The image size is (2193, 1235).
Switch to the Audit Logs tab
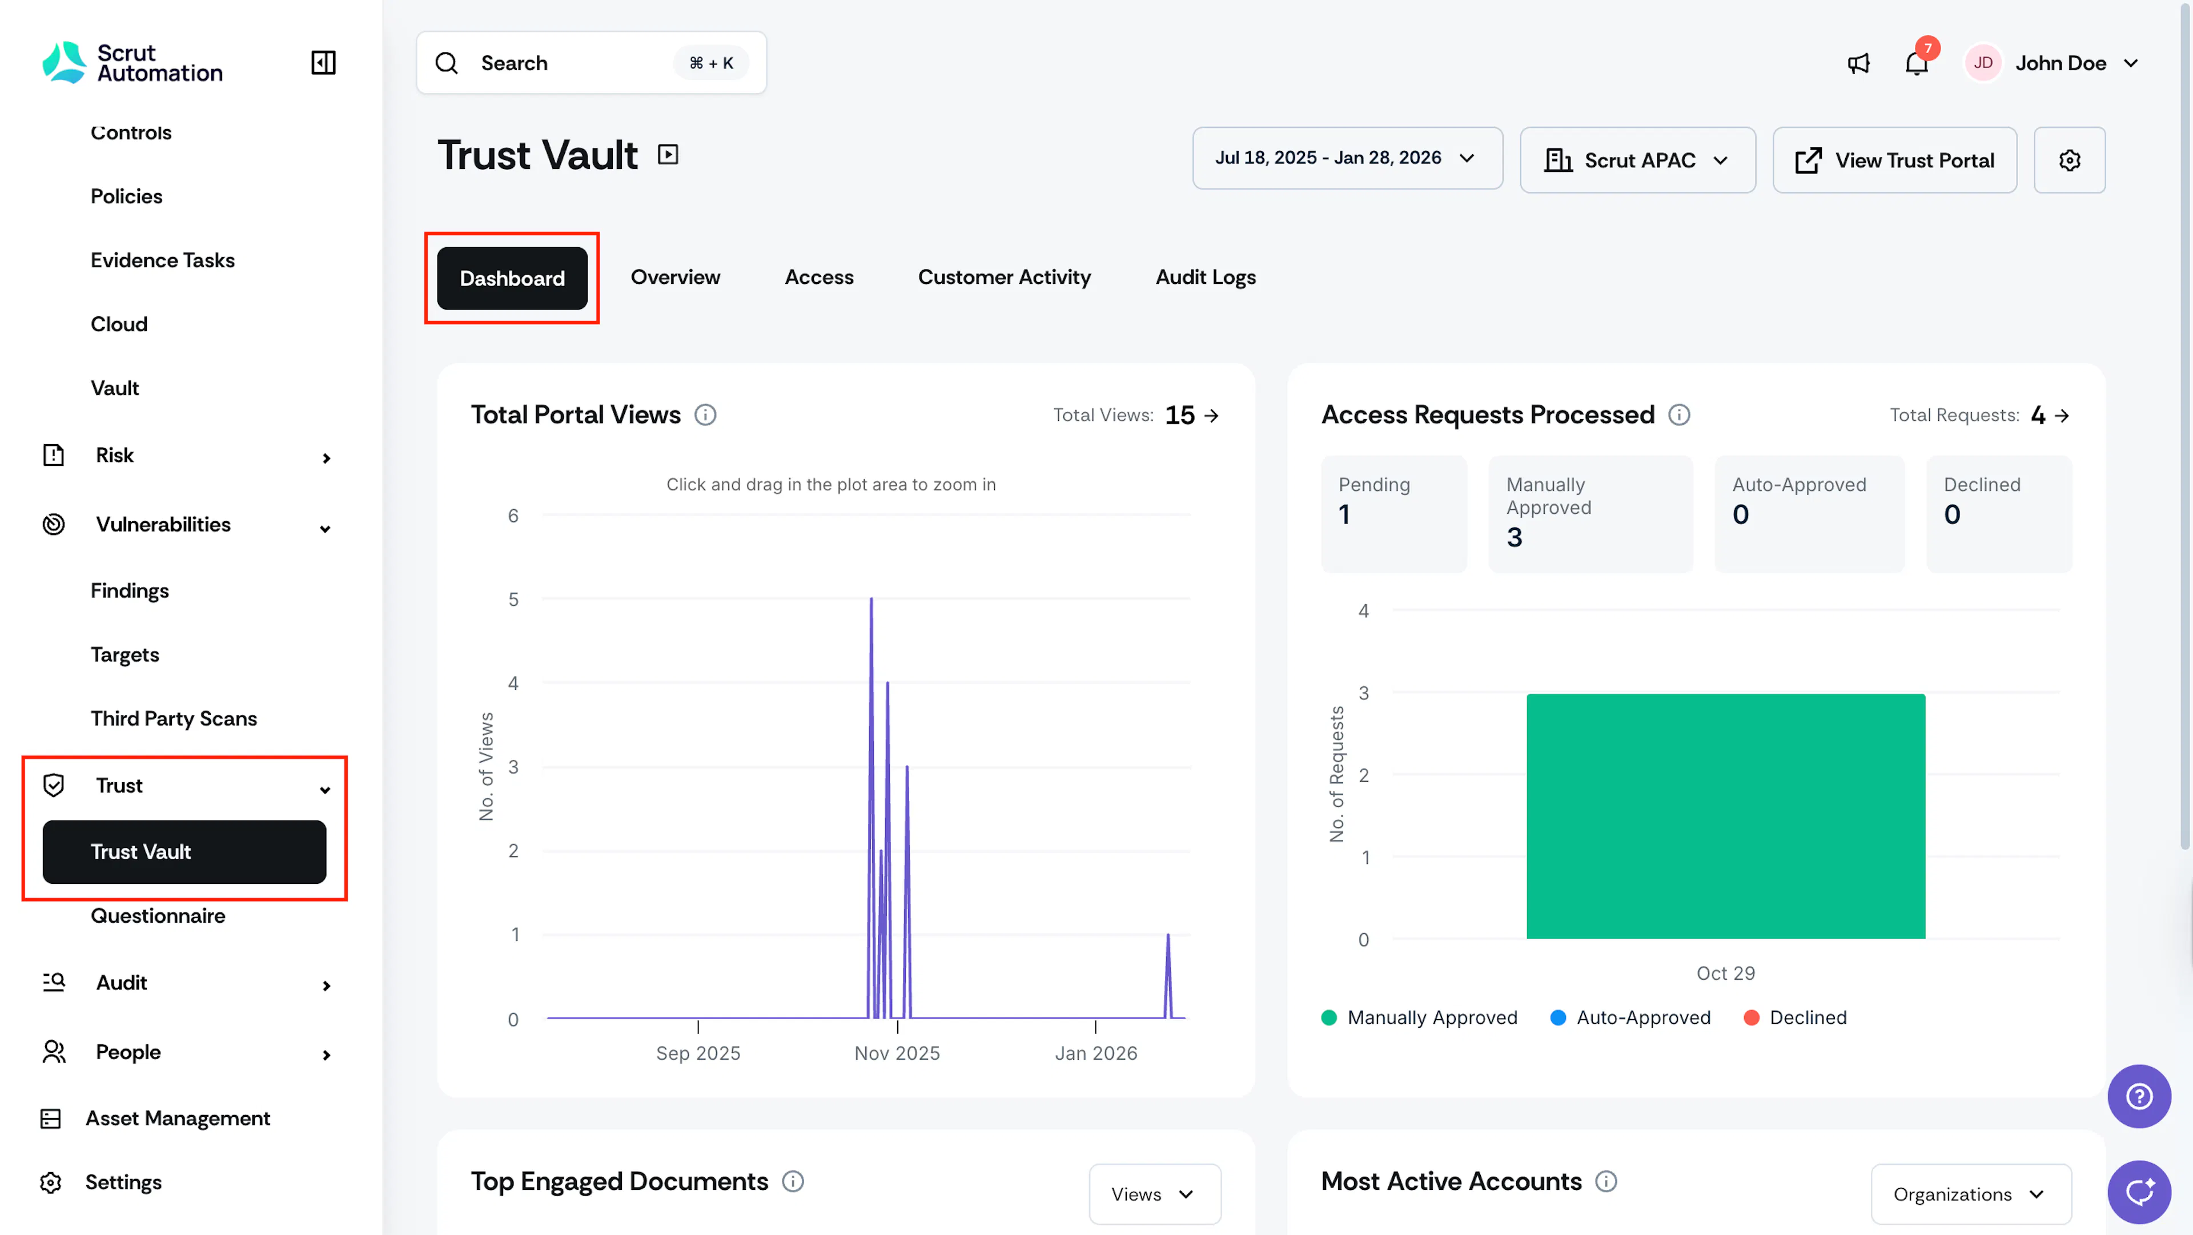click(x=1206, y=277)
